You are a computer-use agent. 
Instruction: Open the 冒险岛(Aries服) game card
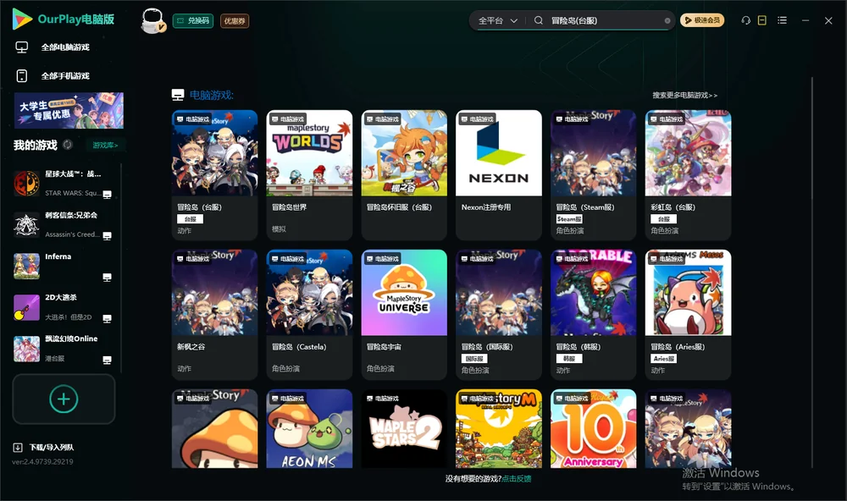[688, 315]
